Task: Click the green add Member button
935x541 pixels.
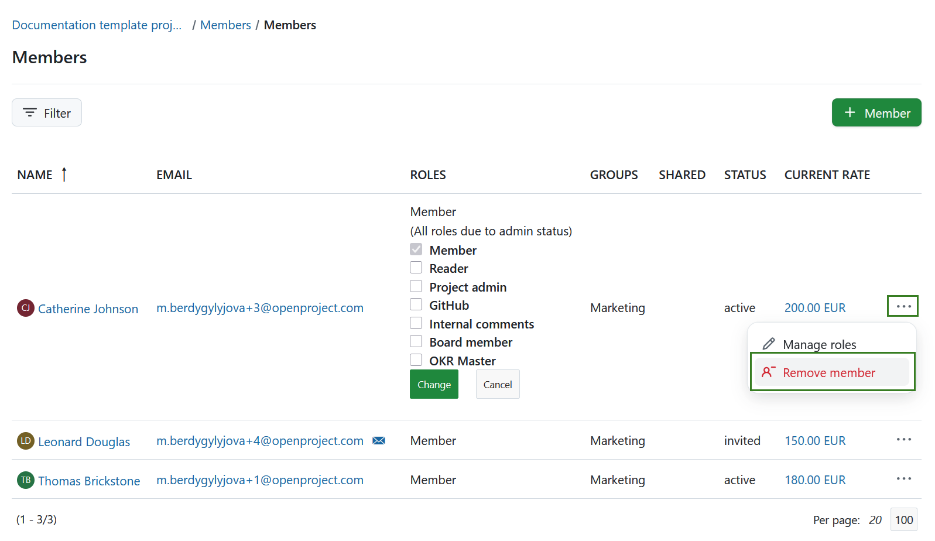Action: pos(876,112)
